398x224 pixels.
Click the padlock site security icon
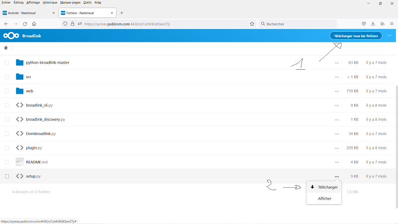click(x=73, y=24)
